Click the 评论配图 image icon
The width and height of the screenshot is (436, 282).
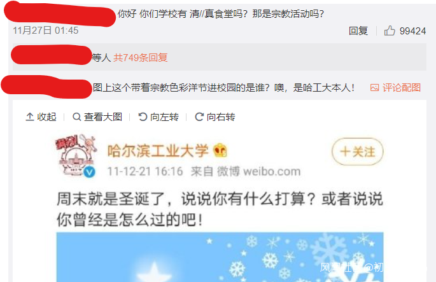(x=374, y=88)
